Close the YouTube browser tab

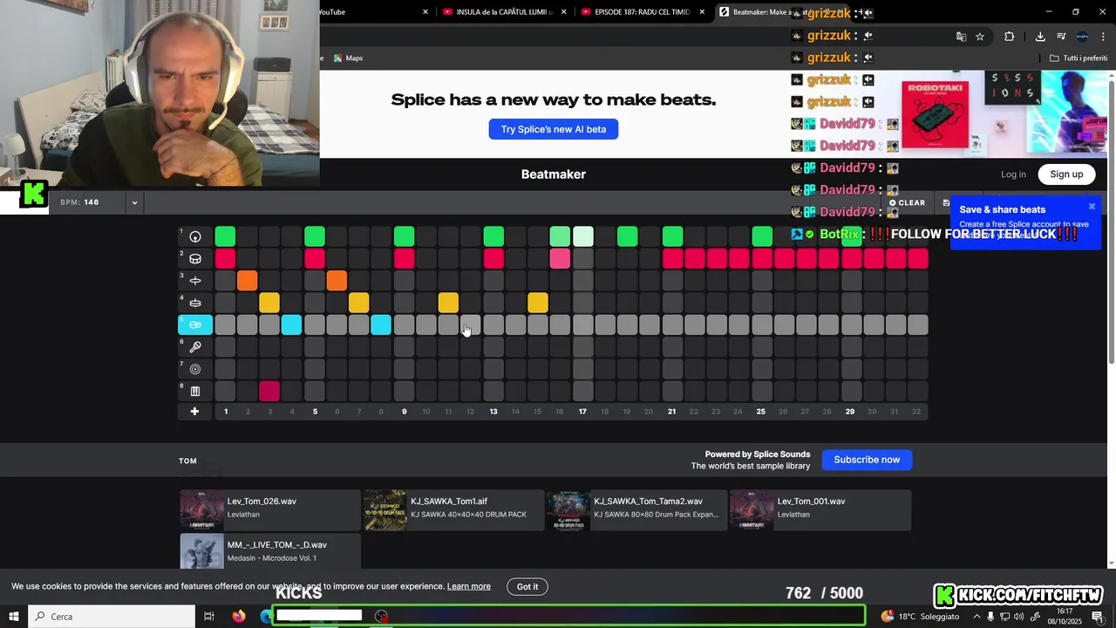click(x=425, y=12)
